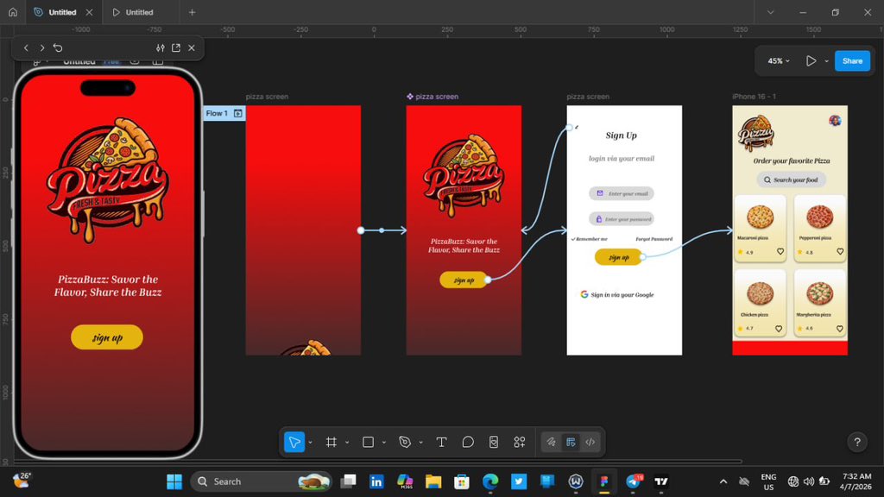
Task: Toggle heart on Pepperoni pizza card
Action: 840,251
